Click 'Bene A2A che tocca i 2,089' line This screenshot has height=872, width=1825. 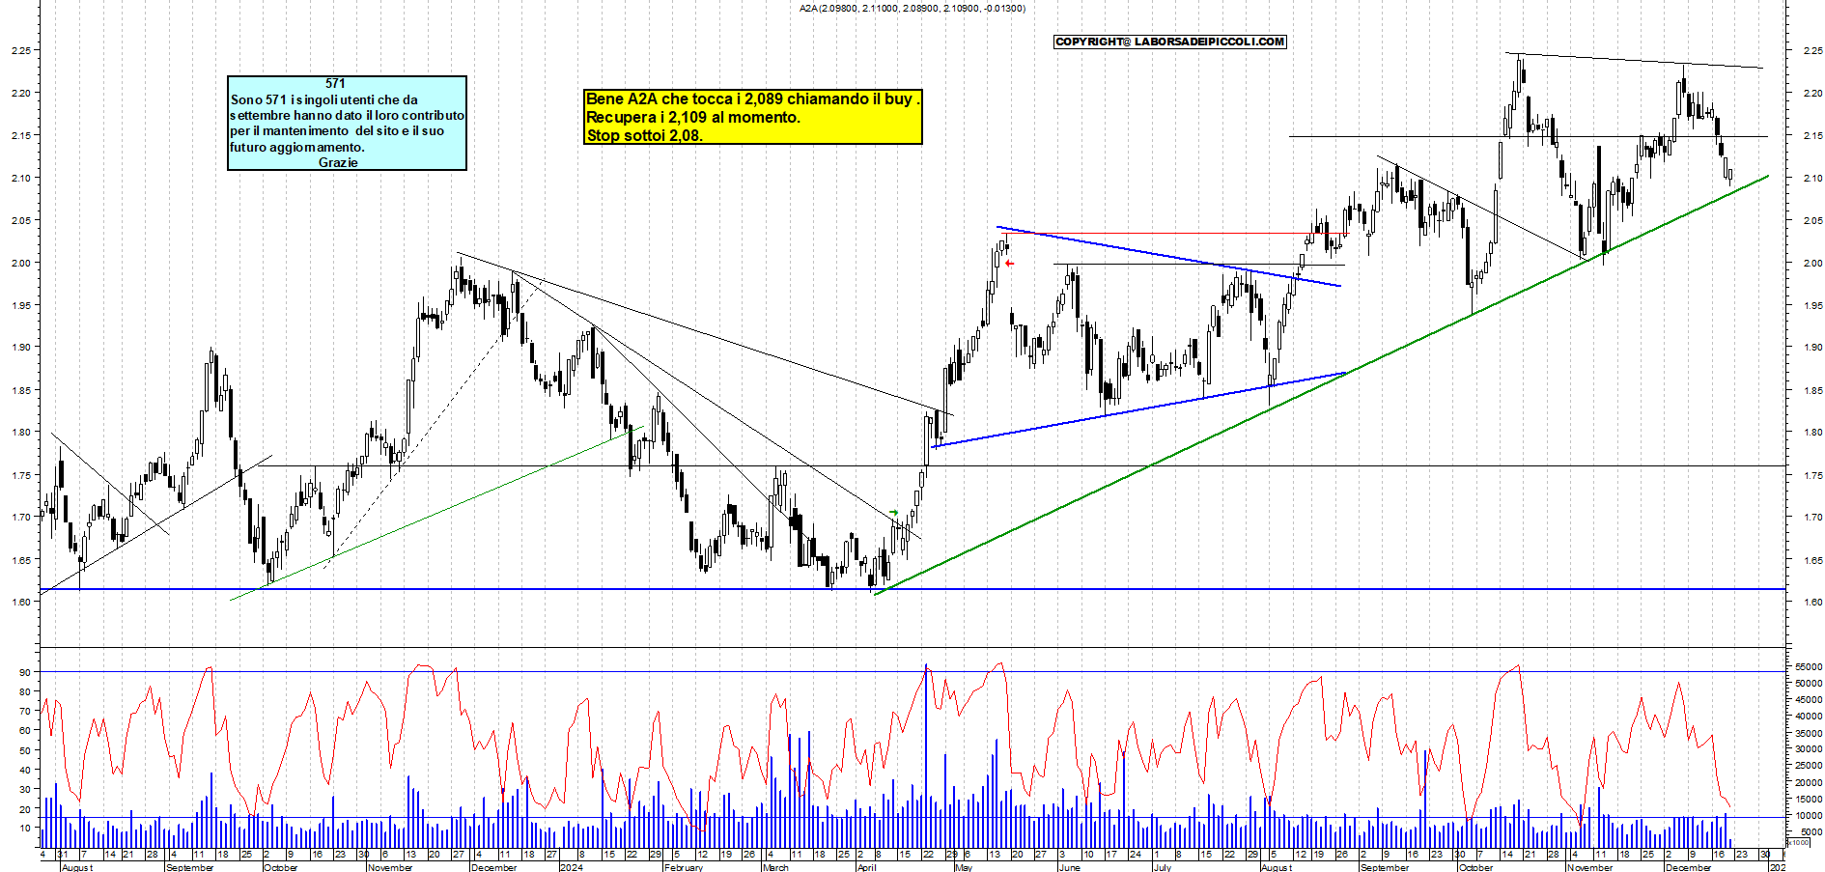(753, 98)
